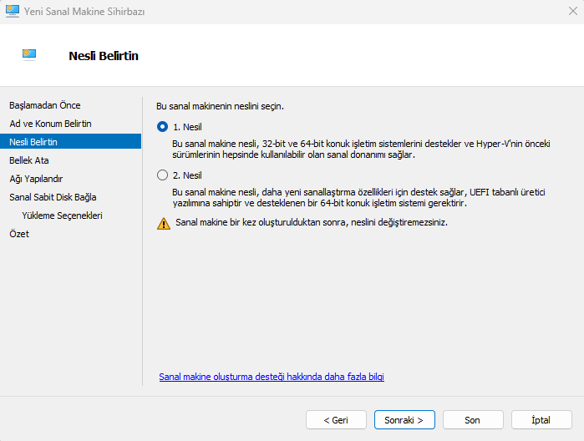Click the Son finish button
This screenshot has height=441, width=584.
click(x=472, y=419)
